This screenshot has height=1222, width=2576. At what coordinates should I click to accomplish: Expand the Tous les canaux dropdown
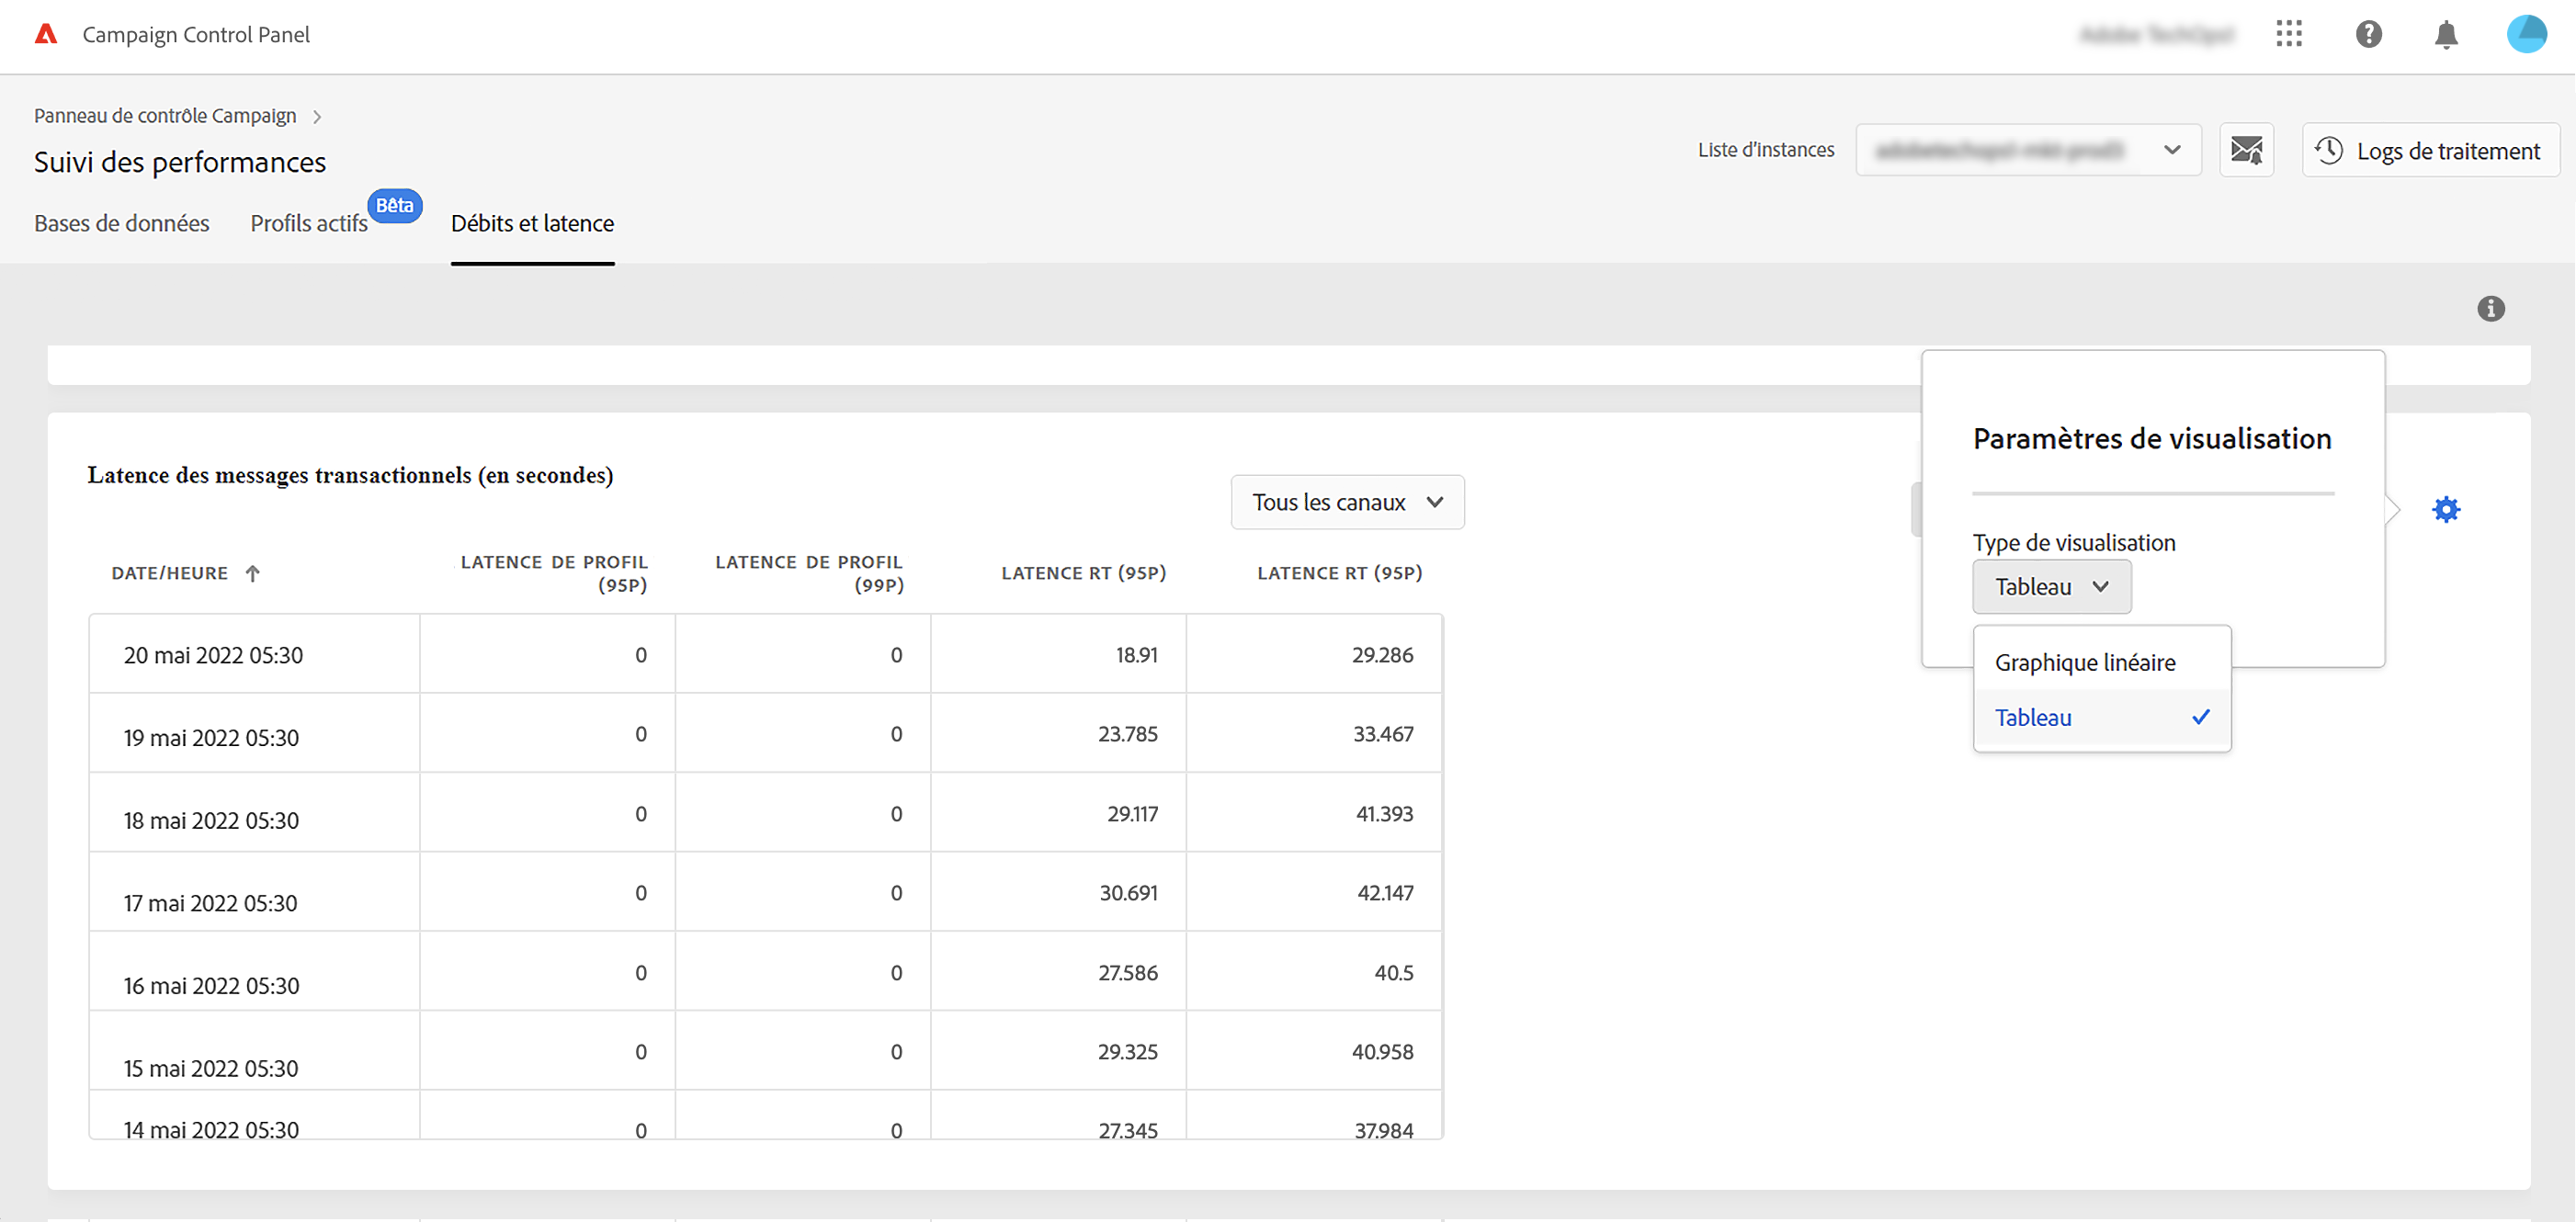coord(1347,502)
